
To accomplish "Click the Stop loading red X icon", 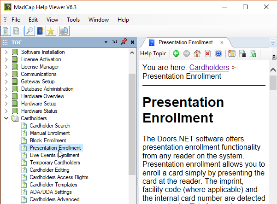I will 208,53.
